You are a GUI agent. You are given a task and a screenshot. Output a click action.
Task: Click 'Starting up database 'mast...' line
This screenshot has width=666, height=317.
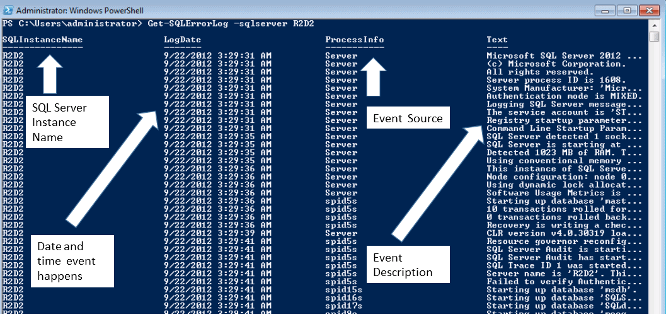564,201
